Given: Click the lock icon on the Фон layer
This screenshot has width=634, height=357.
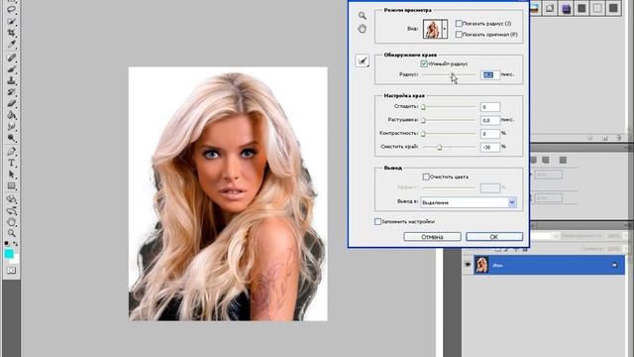Looking at the screenshot, I should 614,265.
